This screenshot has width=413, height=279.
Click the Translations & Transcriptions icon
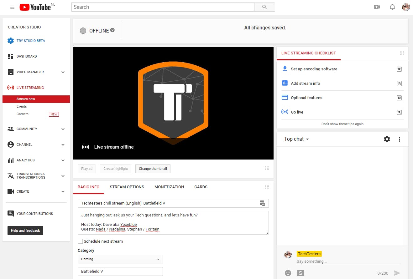click(11, 176)
